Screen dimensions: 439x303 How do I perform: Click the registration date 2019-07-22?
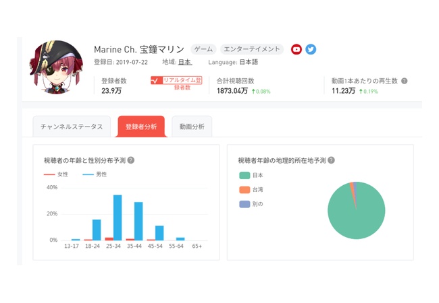(132, 62)
